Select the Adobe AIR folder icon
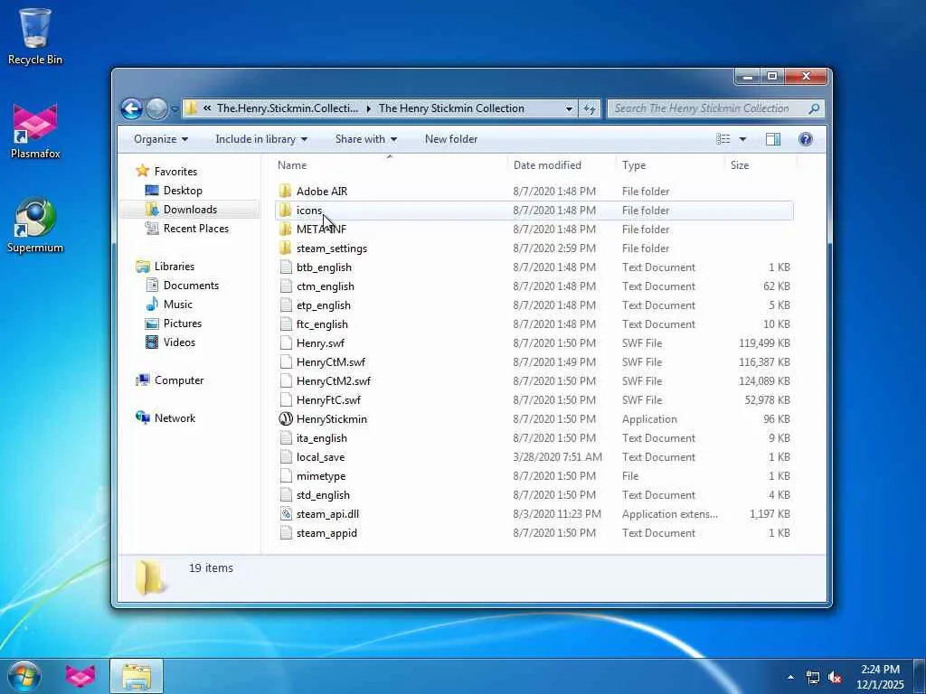 (285, 192)
